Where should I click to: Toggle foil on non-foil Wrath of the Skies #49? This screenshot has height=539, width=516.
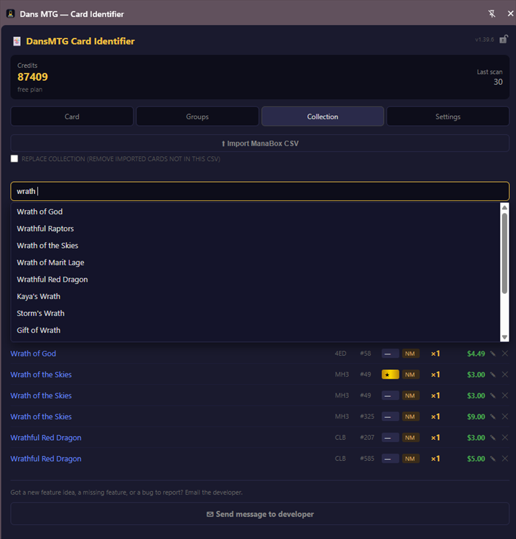(390, 395)
